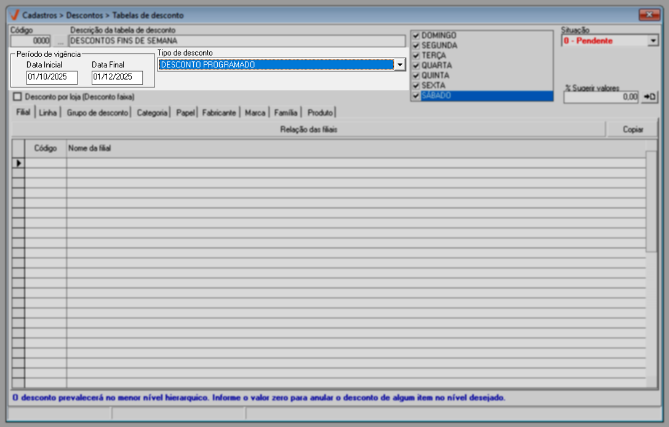Switch to the Produto tab
The height and width of the screenshot is (427, 669).
point(320,113)
